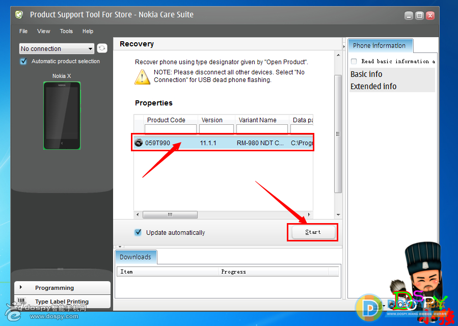Open Type Label Printing section
This screenshot has height=326, width=458.
point(63,302)
